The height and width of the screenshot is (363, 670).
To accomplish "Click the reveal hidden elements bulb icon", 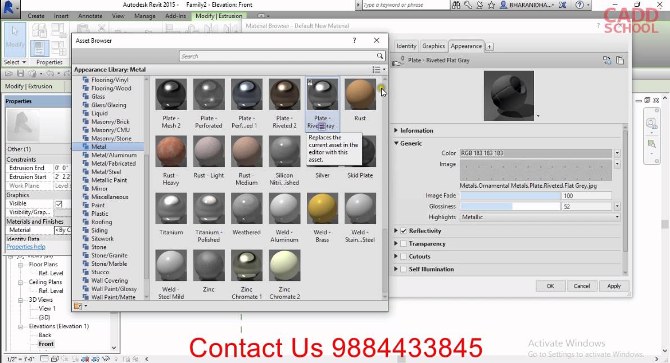I will [x=116, y=359].
